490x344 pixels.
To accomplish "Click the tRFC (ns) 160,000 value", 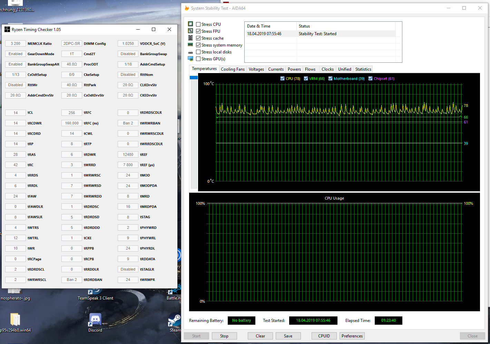I will pos(72,123).
